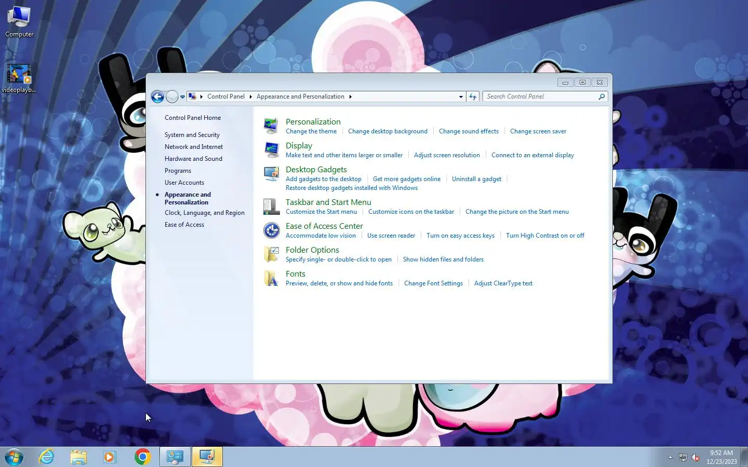Click Appearance and Personalization breadcrumb

pos(300,97)
